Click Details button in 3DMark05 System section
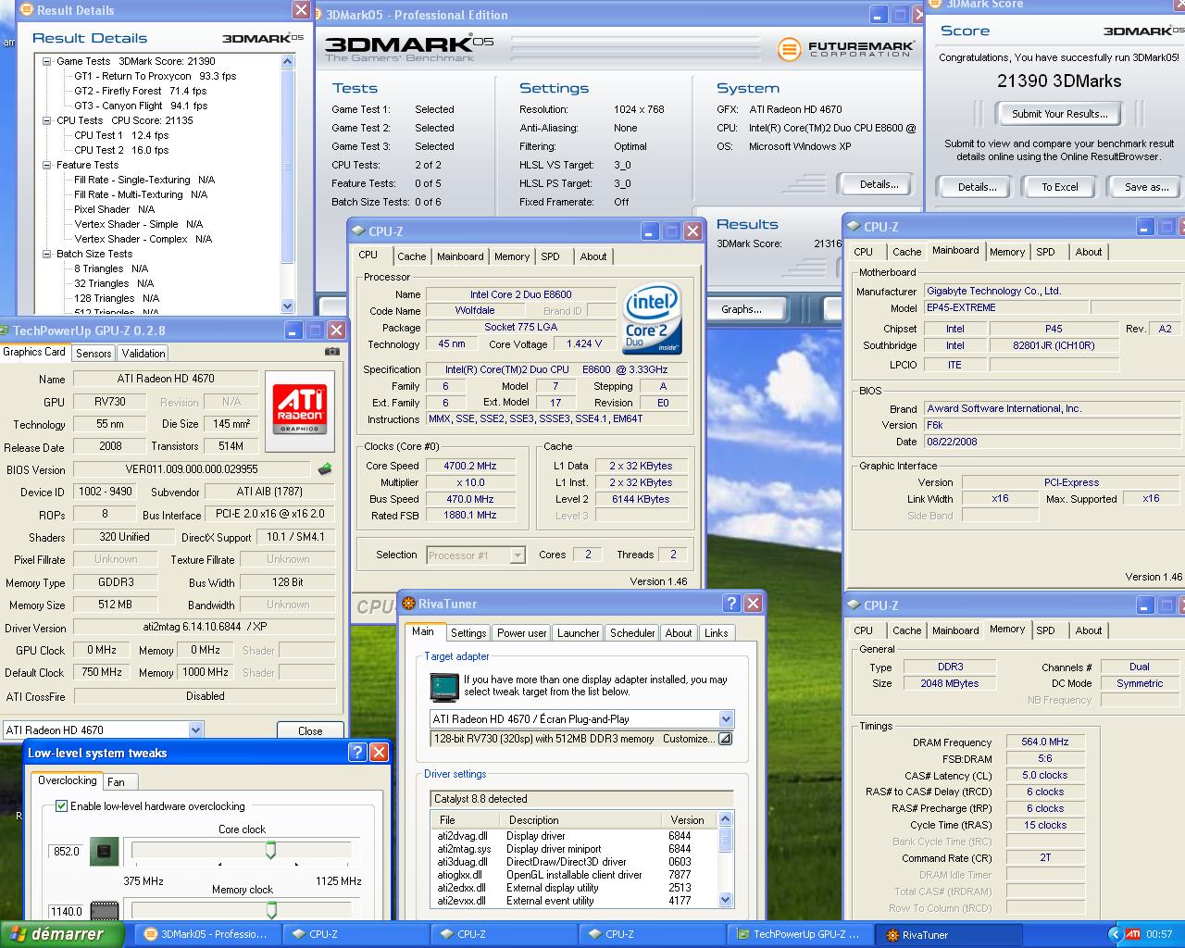 coord(879,184)
